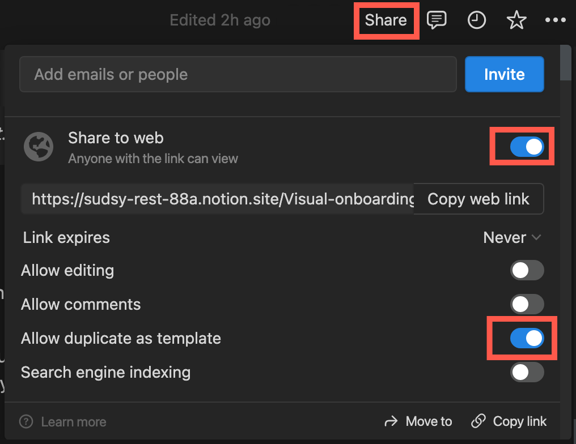Open Learn more help icon
Screen dimensions: 576x444
click(26, 421)
